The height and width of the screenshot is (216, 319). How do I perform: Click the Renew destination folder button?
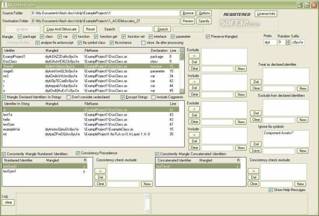point(188,21)
